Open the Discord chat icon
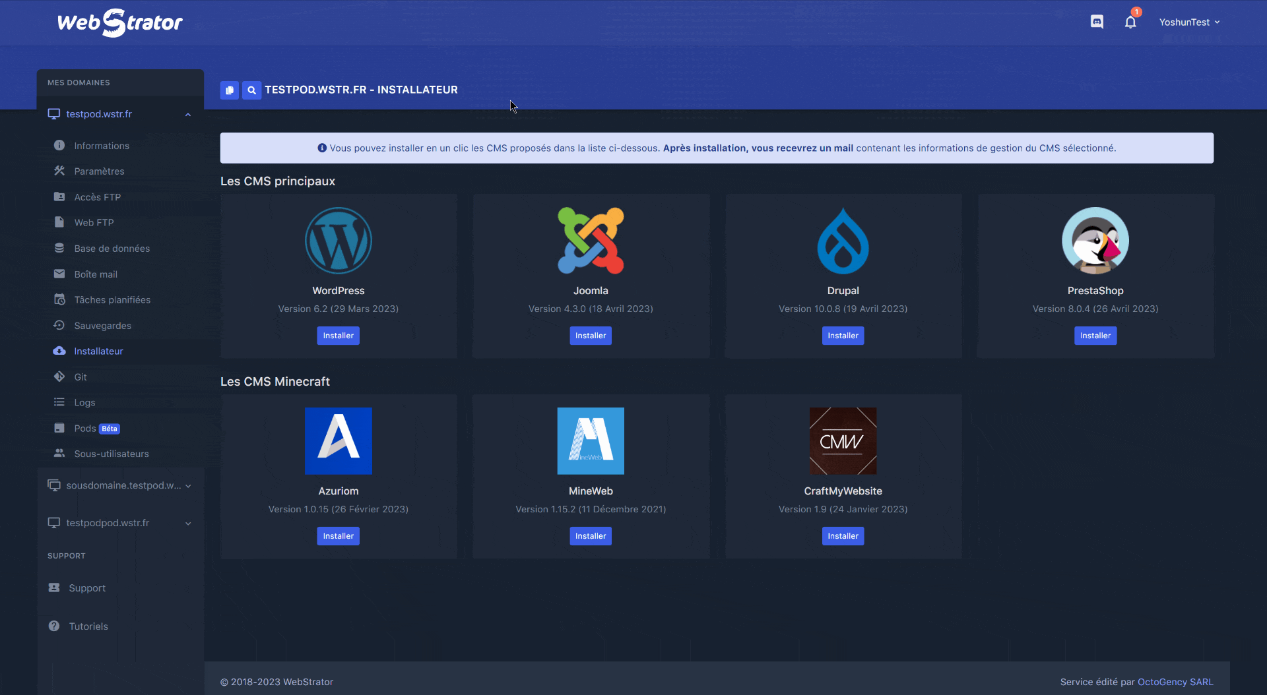This screenshot has width=1267, height=695. pos(1097,22)
